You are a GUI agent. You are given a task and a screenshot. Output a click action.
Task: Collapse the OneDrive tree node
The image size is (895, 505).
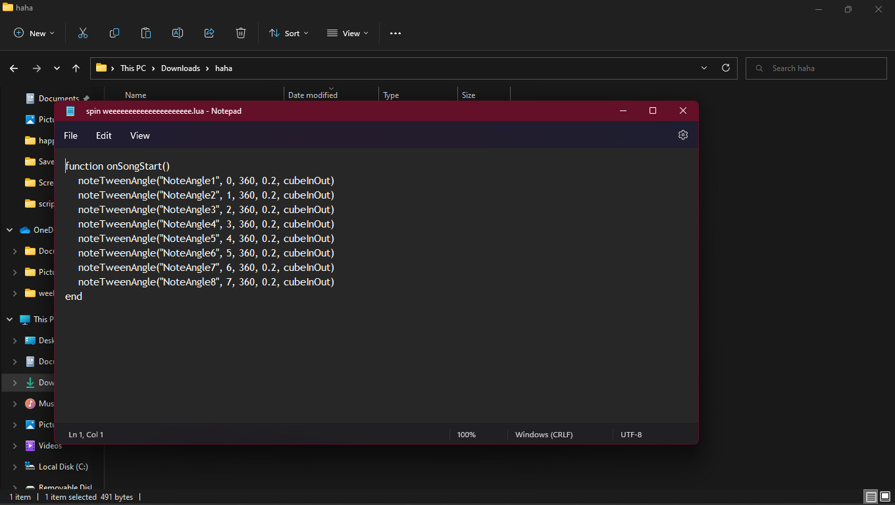(x=9, y=230)
